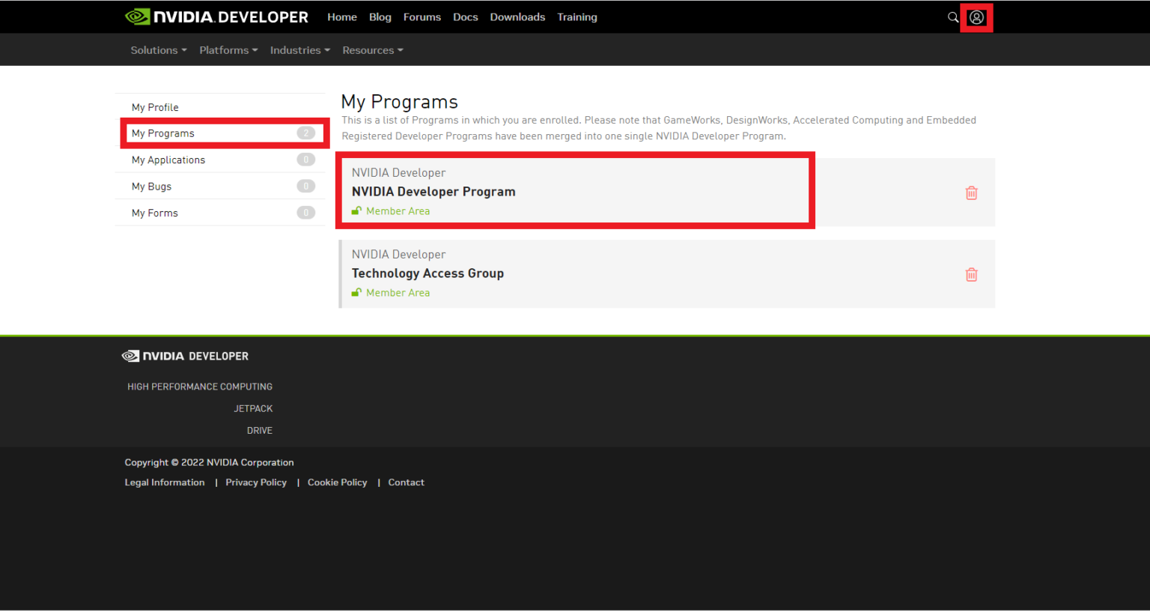Screen dimensions: 1150x615
Task: Open the user account icon
Action: tap(976, 17)
